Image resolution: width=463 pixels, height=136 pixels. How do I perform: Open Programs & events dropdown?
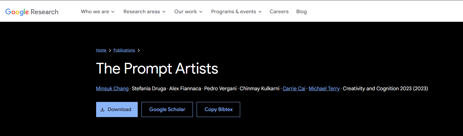tap(236, 12)
